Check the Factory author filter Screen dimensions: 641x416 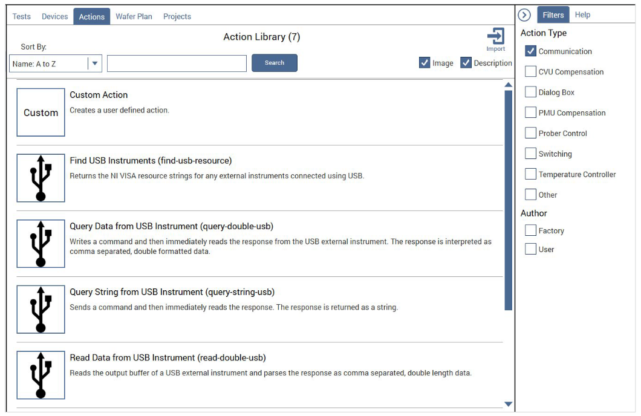(x=530, y=230)
